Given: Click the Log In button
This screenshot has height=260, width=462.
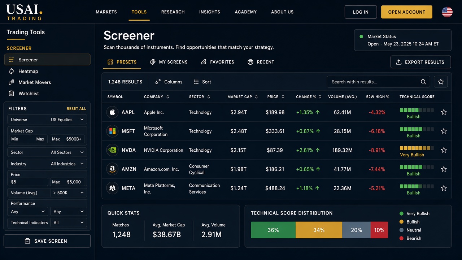Looking at the screenshot, I should 361,12.
